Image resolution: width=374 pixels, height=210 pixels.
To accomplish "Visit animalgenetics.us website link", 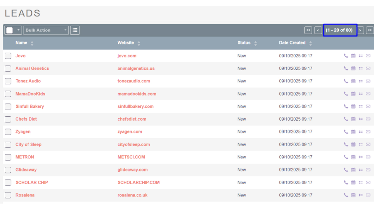I will pyautogui.click(x=136, y=68).
